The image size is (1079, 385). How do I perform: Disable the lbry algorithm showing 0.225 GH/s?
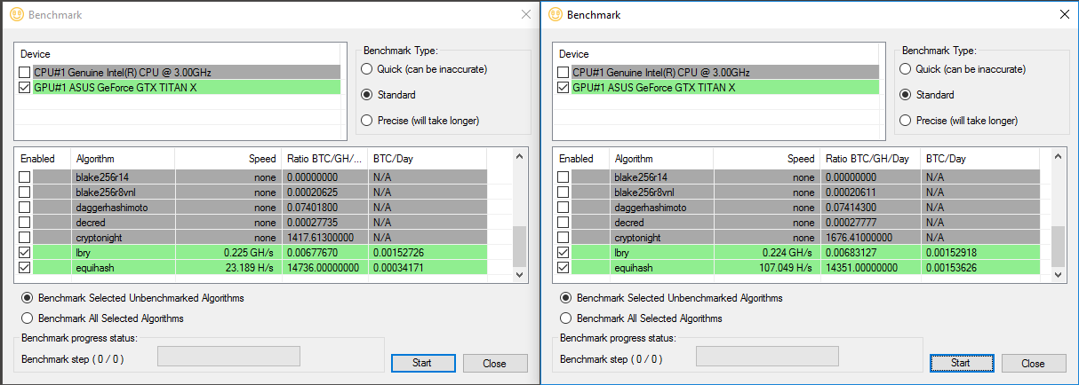click(x=25, y=253)
